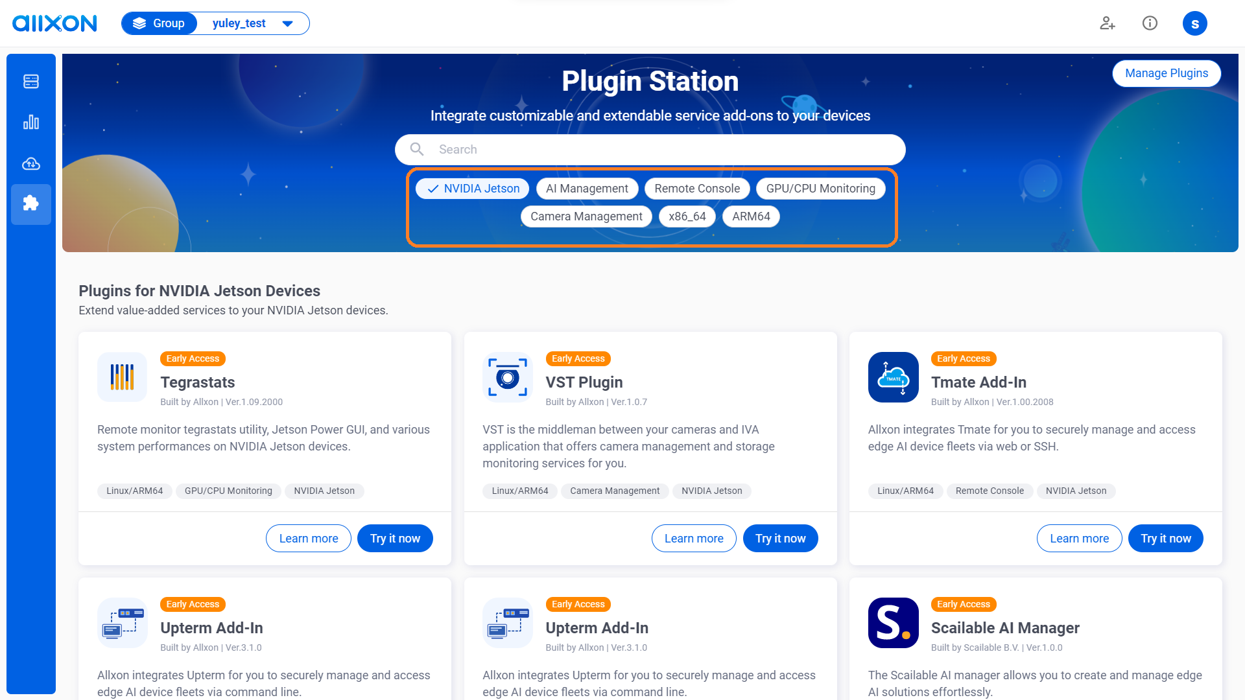Viewport: 1245px width, 700px height.
Task: Click the Camera Management tag on VST Plugin card
Action: coord(615,491)
